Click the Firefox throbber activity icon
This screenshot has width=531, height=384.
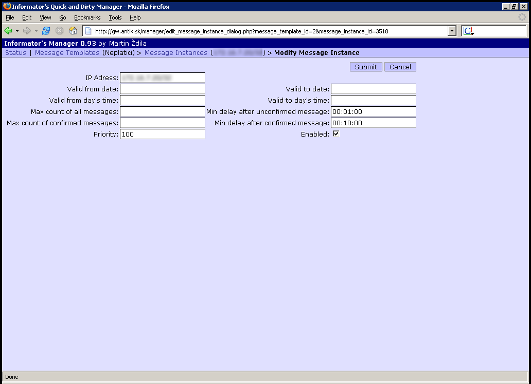point(522,17)
